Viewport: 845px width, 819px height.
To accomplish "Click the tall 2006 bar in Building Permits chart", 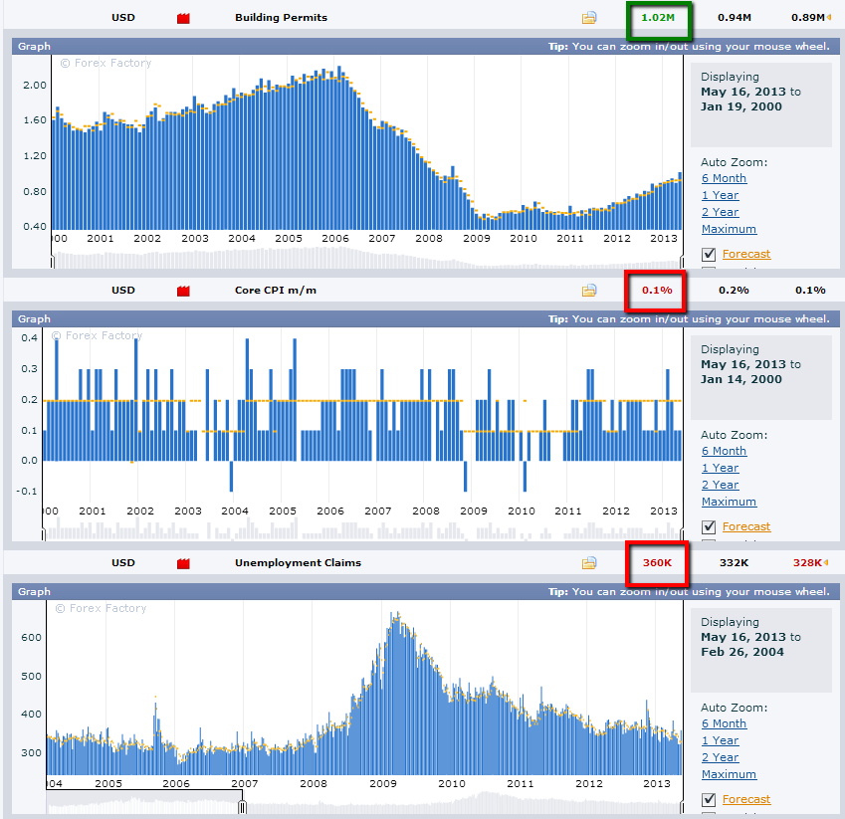I will [339, 148].
